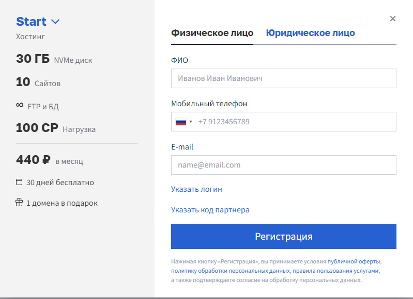
Task: Click the gift icon beside домена в подарок
Action: [x=19, y=203]
